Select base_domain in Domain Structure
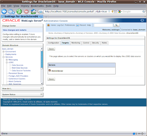The image size is (147, 136). pos(8,49)
